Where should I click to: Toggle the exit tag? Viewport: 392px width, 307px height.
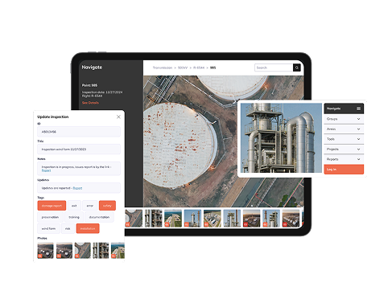click(x=74, y=206)
